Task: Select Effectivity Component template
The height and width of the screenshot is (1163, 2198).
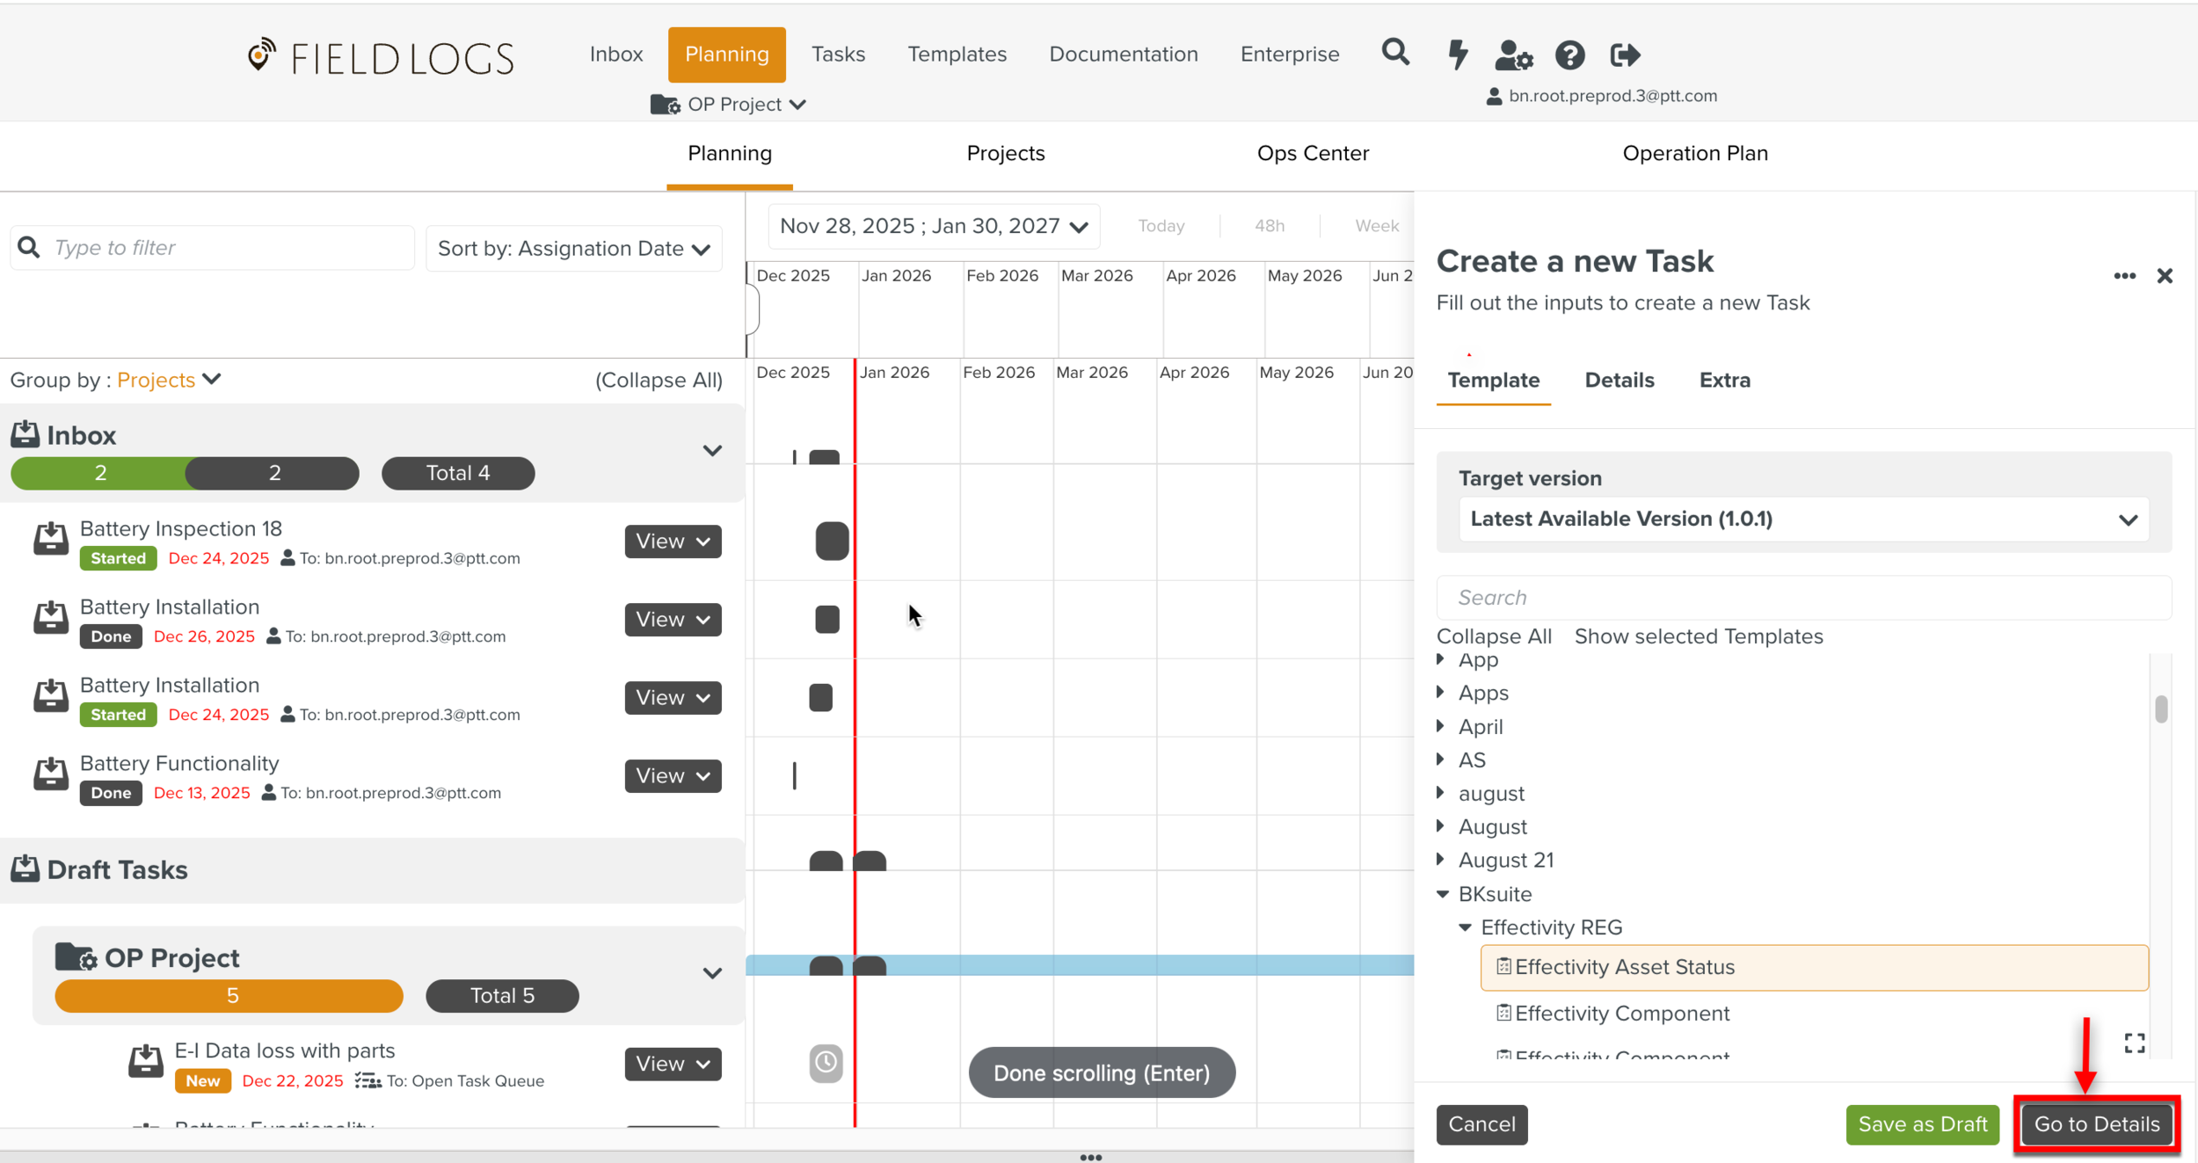Action: click(1621, 1014)
